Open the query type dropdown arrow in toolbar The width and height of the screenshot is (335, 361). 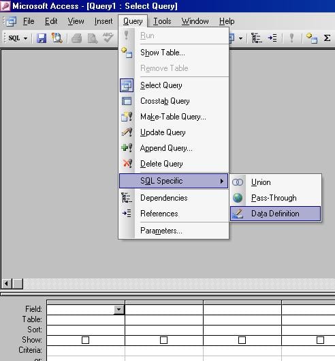click(x=240, y=38)
